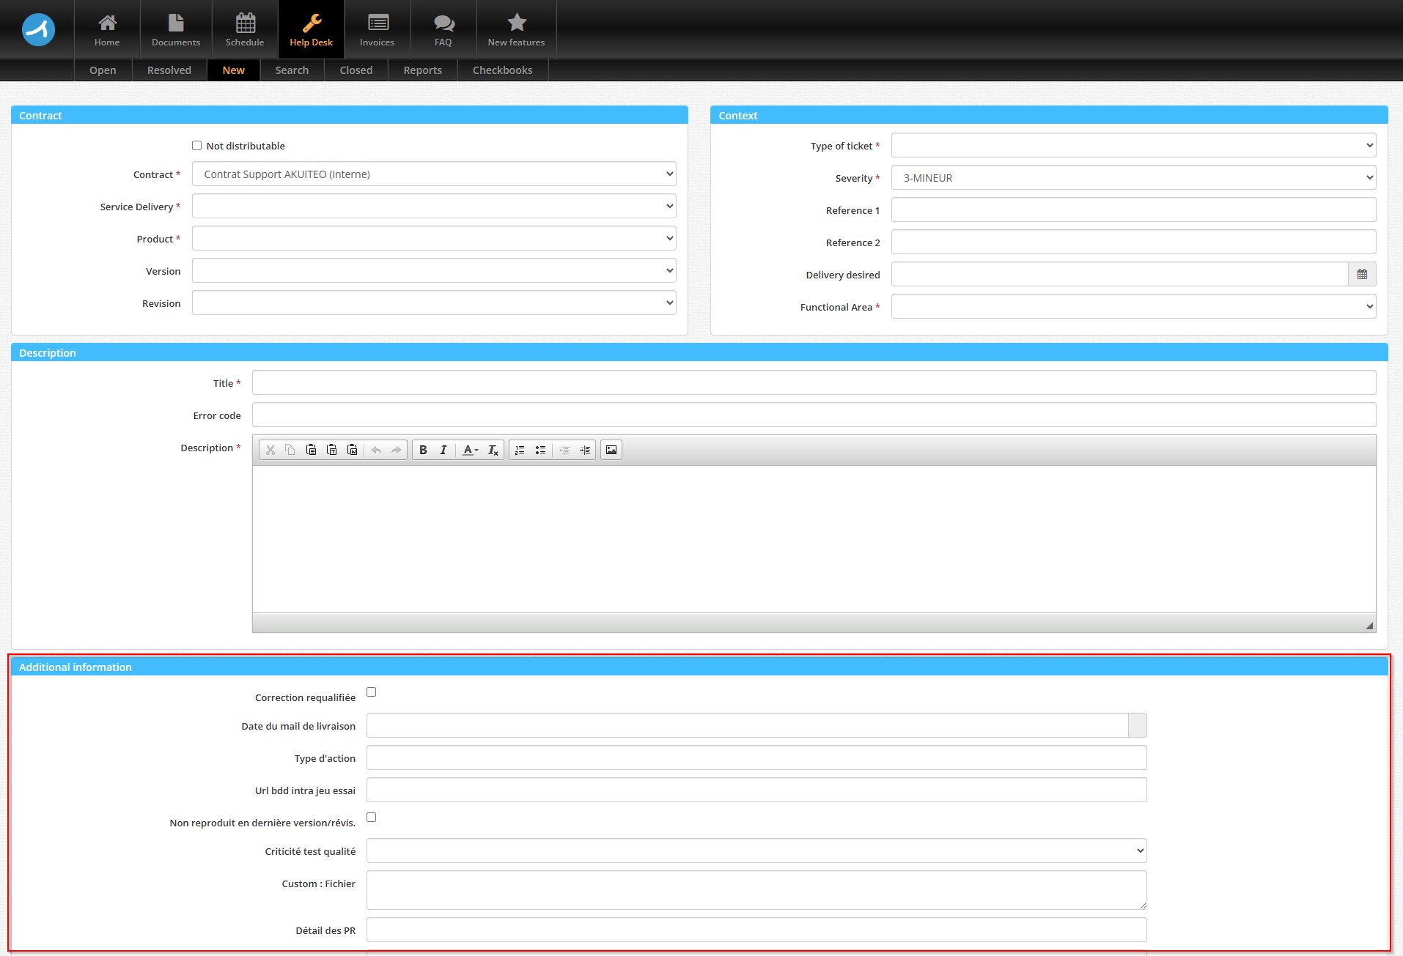Check the Correction requalifiée box
The height and width of the screenshot is (956, 1403).
click(x=372, y=692)
